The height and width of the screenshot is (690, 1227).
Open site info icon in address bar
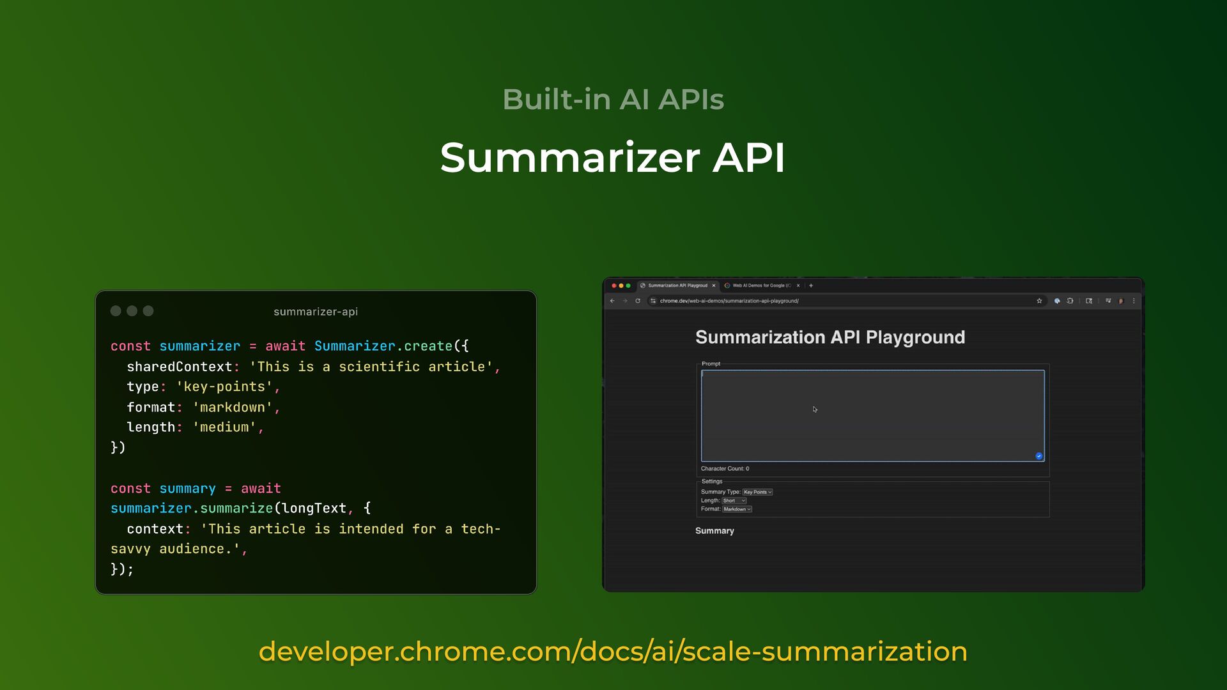point(653,301)
